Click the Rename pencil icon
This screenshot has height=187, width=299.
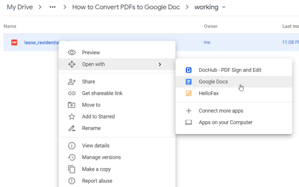[72, 128]
